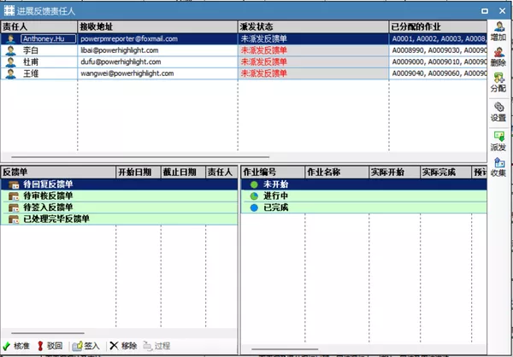Select the person icon beside 王维
The width and height of the screenshot is (513, 357).
pos(10,73)
